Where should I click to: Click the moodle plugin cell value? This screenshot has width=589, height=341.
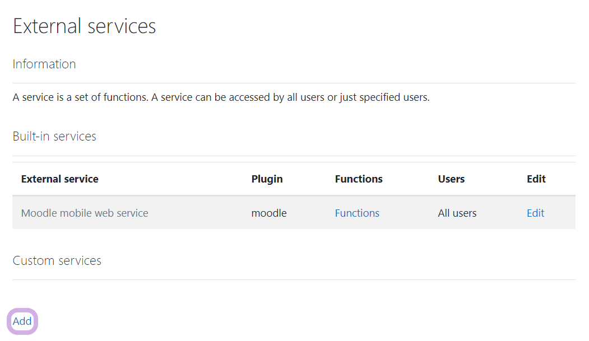(x=269, y=213)
